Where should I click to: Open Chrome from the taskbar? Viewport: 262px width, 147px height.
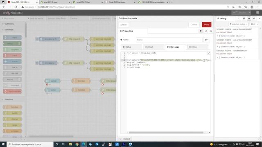[x=77, y=144]
